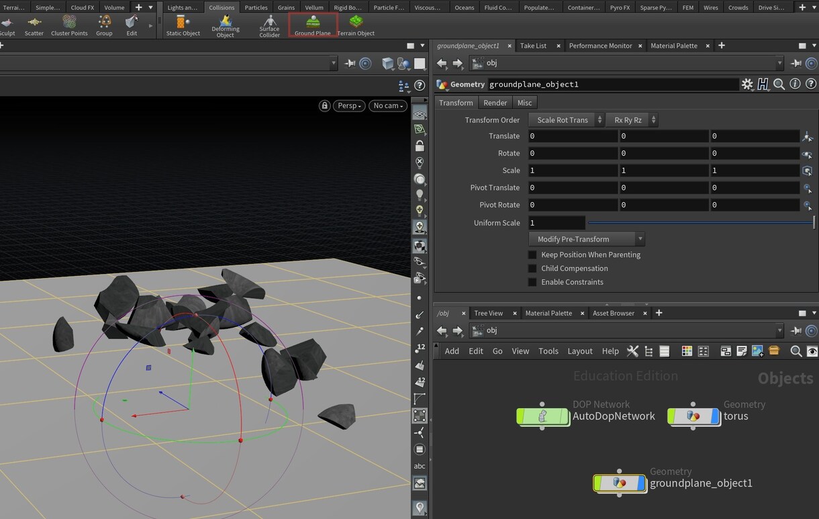The image size is (819, 519).
Task: Search parameters with the magnifier icon
Action: tap(779, 84)
